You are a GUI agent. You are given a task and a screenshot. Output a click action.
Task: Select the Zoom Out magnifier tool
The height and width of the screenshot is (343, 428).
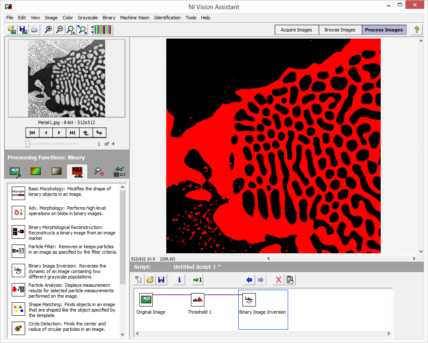(x=59, y=29)
